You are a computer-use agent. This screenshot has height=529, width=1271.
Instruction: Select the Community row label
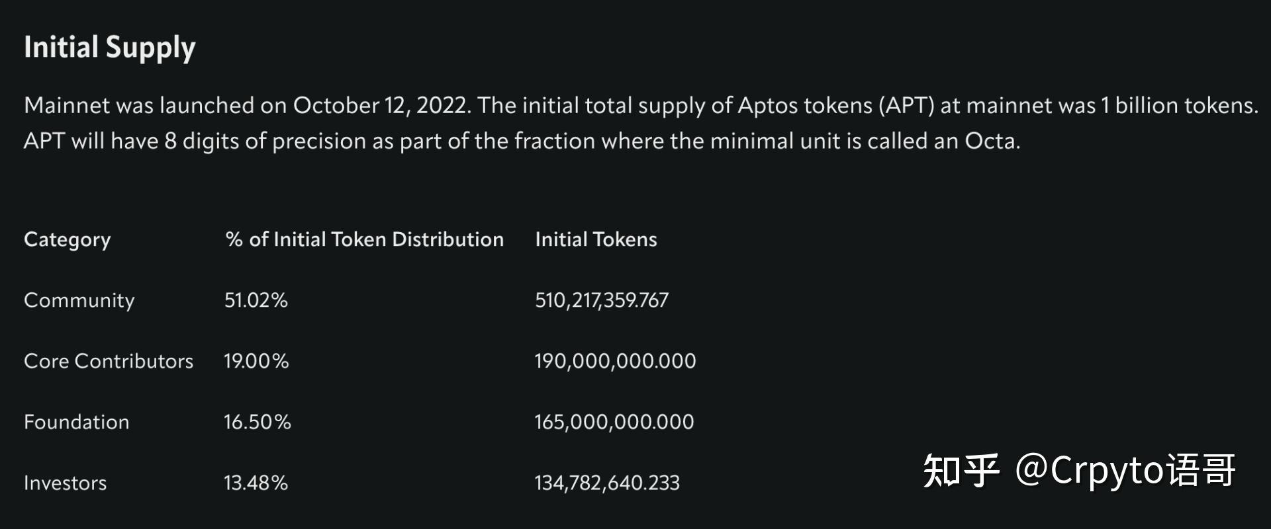click(79, 300)
